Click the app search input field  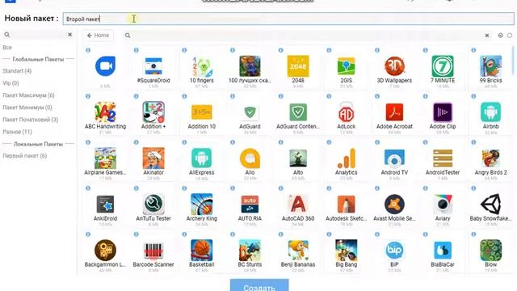coord(307,36)
